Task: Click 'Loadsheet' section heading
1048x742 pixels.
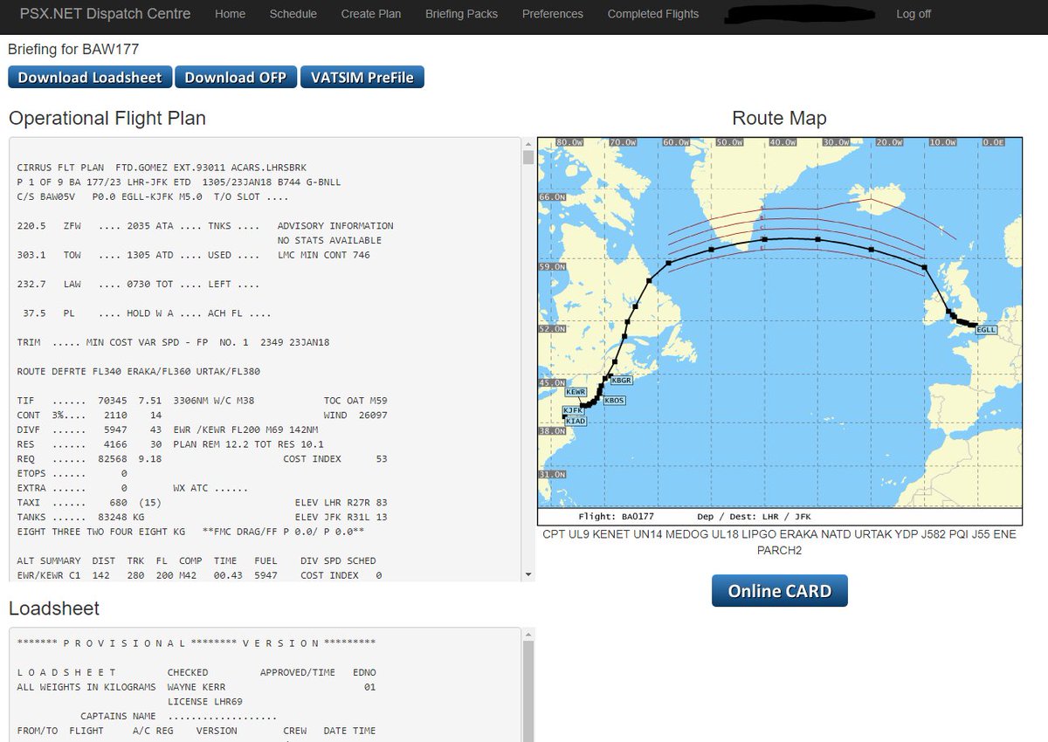Action: click(54, 608)
